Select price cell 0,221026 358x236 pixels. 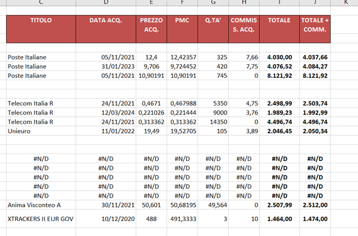point(151,112)
